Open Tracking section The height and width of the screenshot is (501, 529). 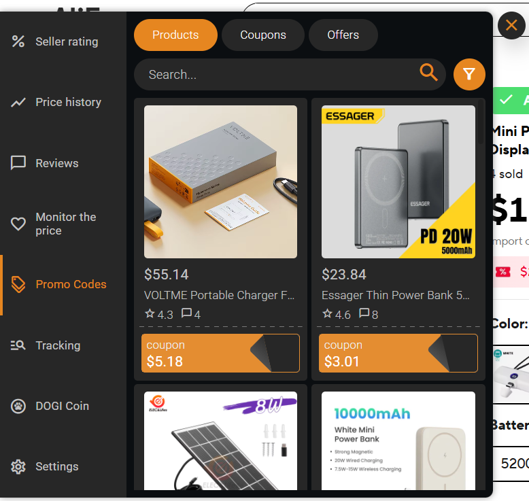point(63,345)
